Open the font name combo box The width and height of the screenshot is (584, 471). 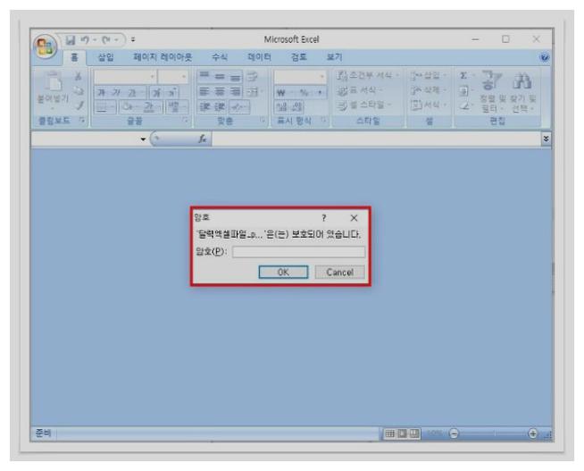pos(125,77)
